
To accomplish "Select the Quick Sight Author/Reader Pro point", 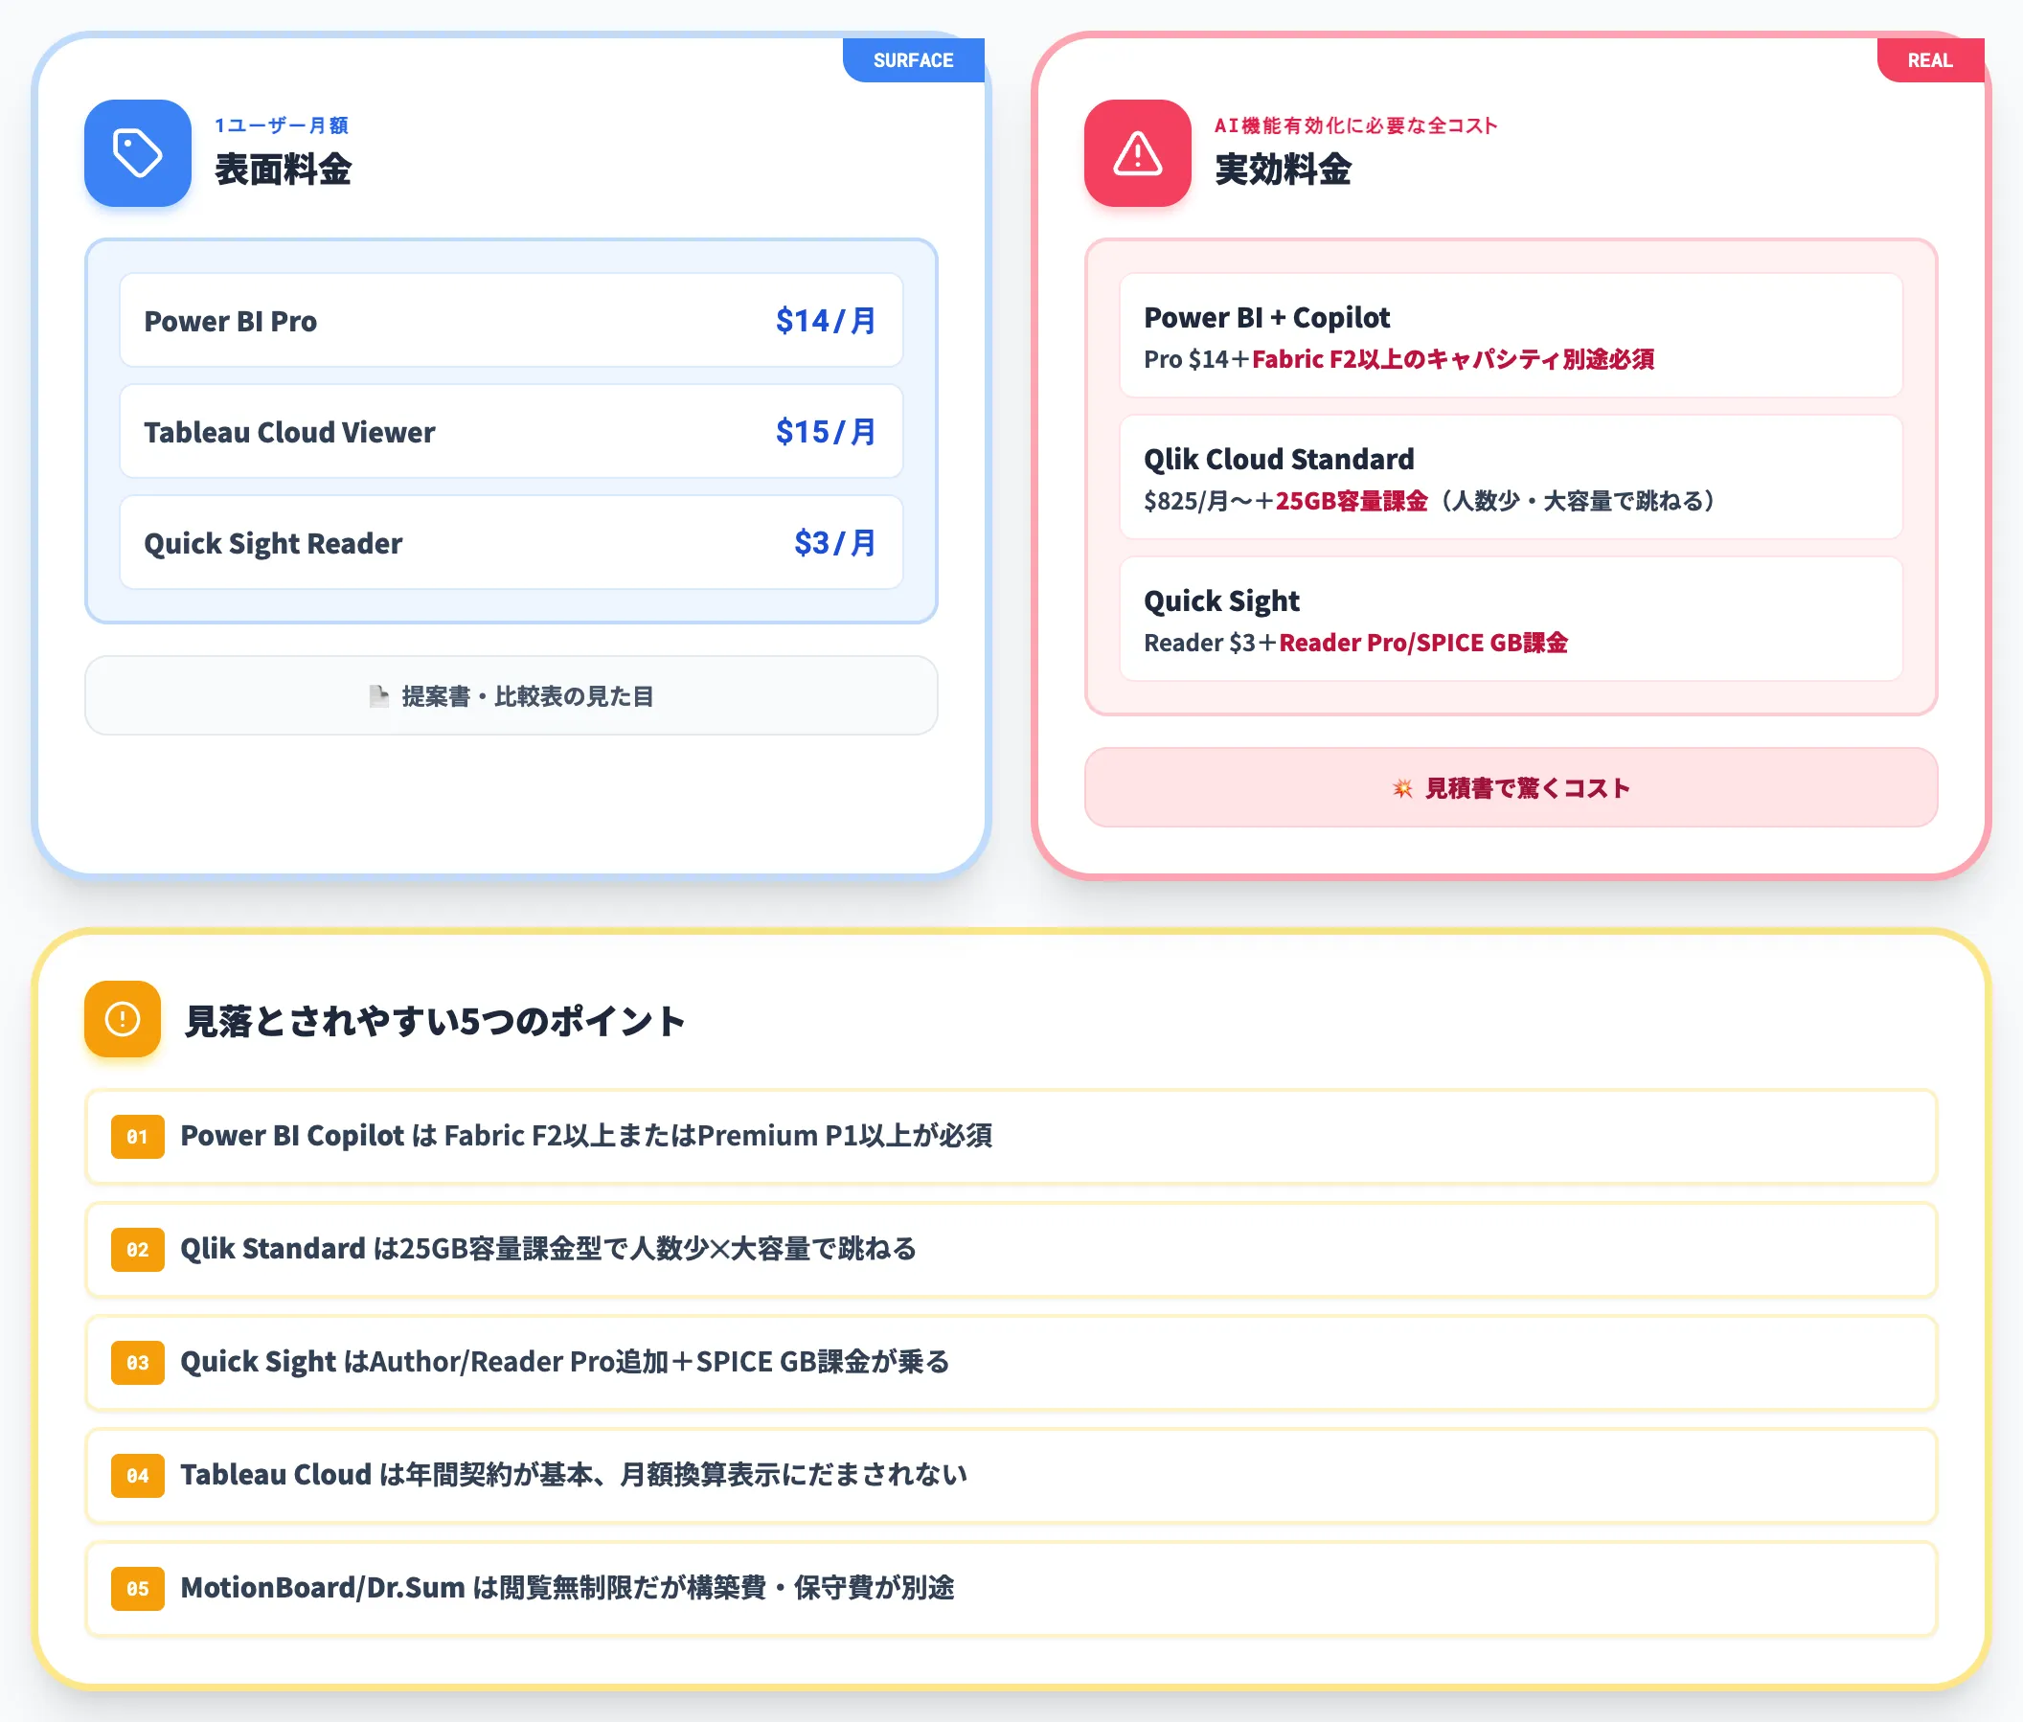I will [1011, 1363].
